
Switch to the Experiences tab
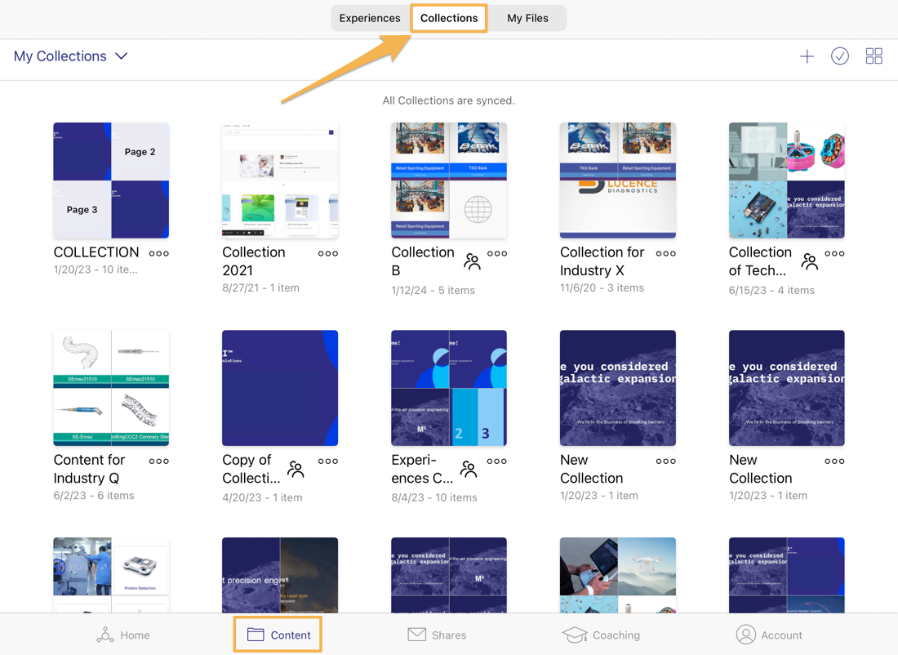[370, 17]
